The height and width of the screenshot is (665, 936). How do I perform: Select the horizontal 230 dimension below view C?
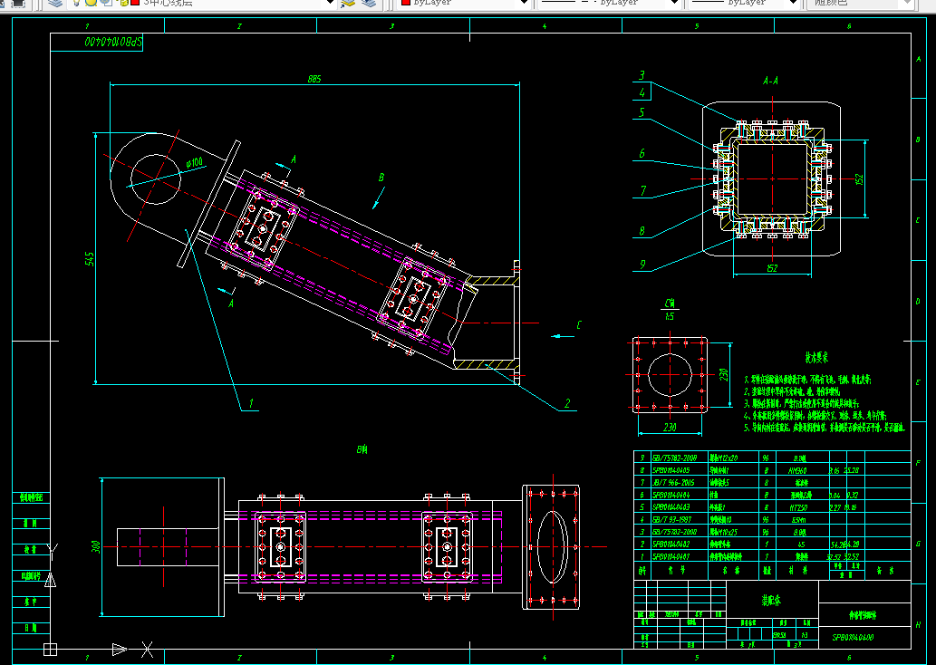coord(670,428)
